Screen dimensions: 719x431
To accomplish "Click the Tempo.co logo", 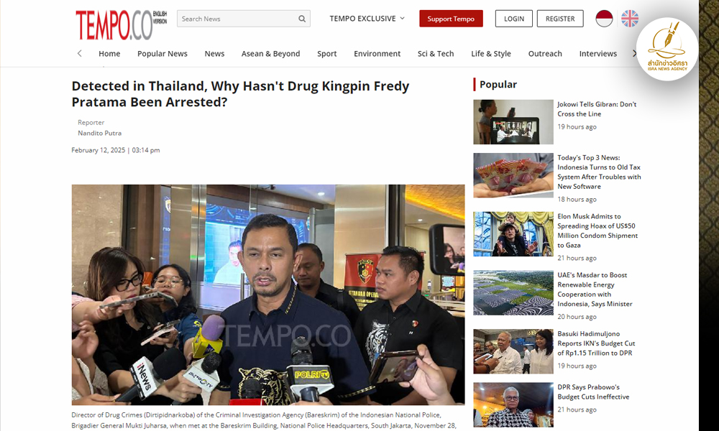I will click(121, 24).
